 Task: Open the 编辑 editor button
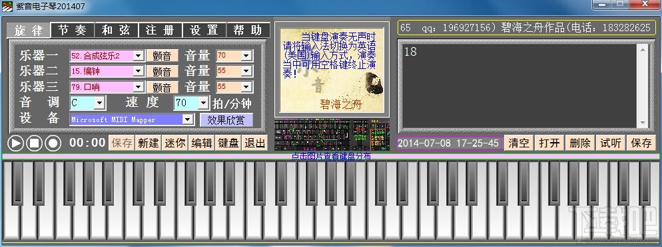[x=201, y=143]
